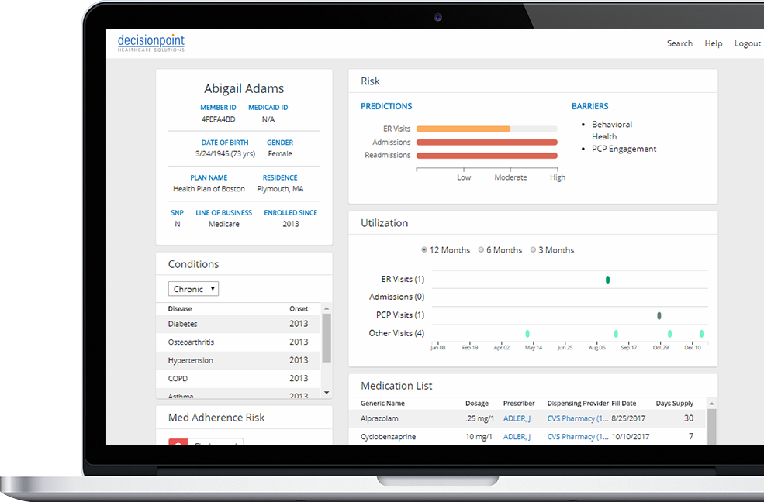Select the Osteoarthritis condition row

[238, 342]
